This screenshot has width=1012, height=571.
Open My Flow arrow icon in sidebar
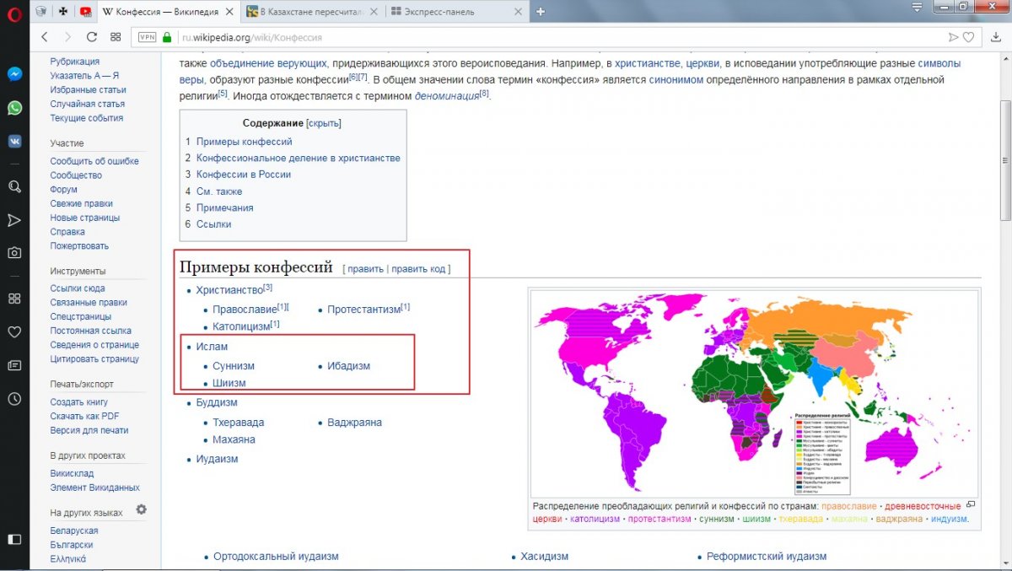(14, 220)
